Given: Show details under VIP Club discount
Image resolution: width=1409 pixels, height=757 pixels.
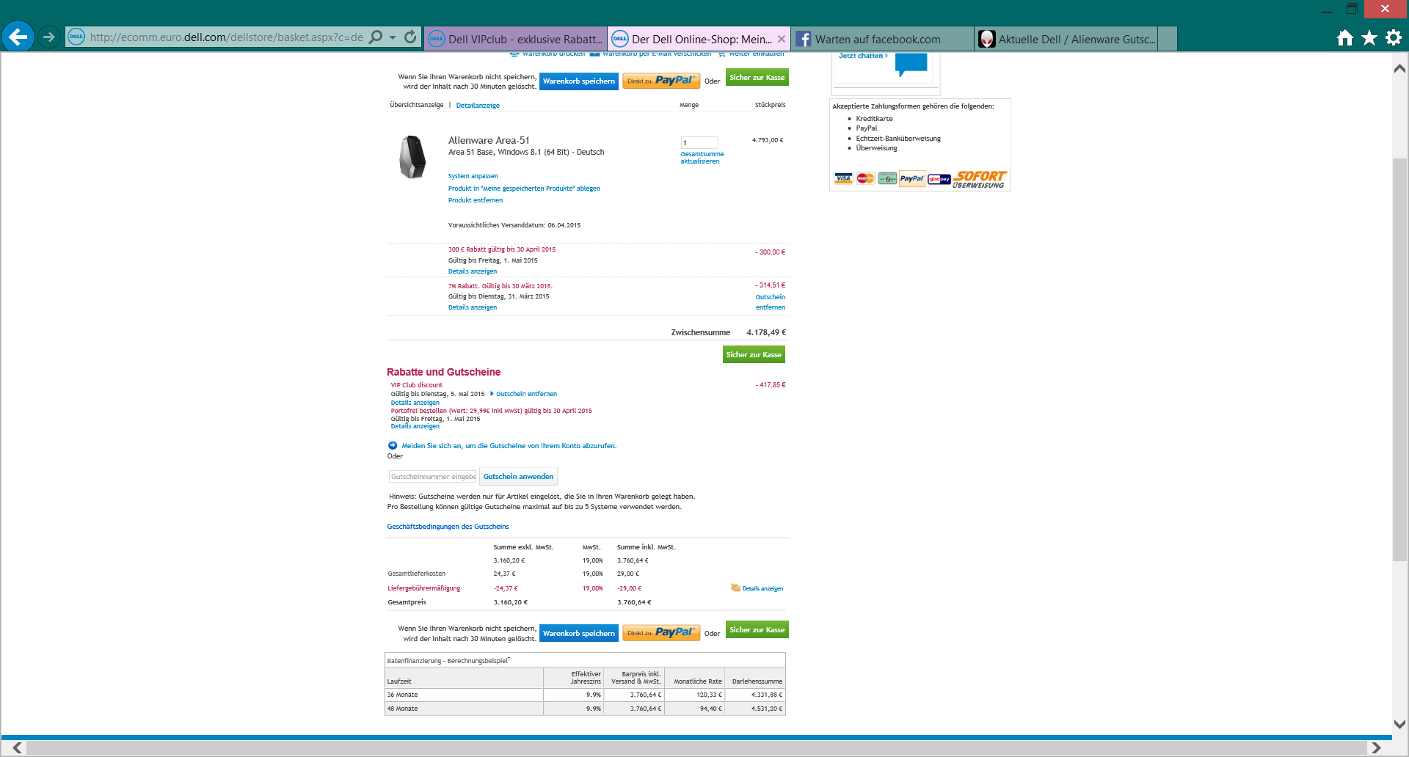Looking at the screenshot, I should click(x=415, y=403).
